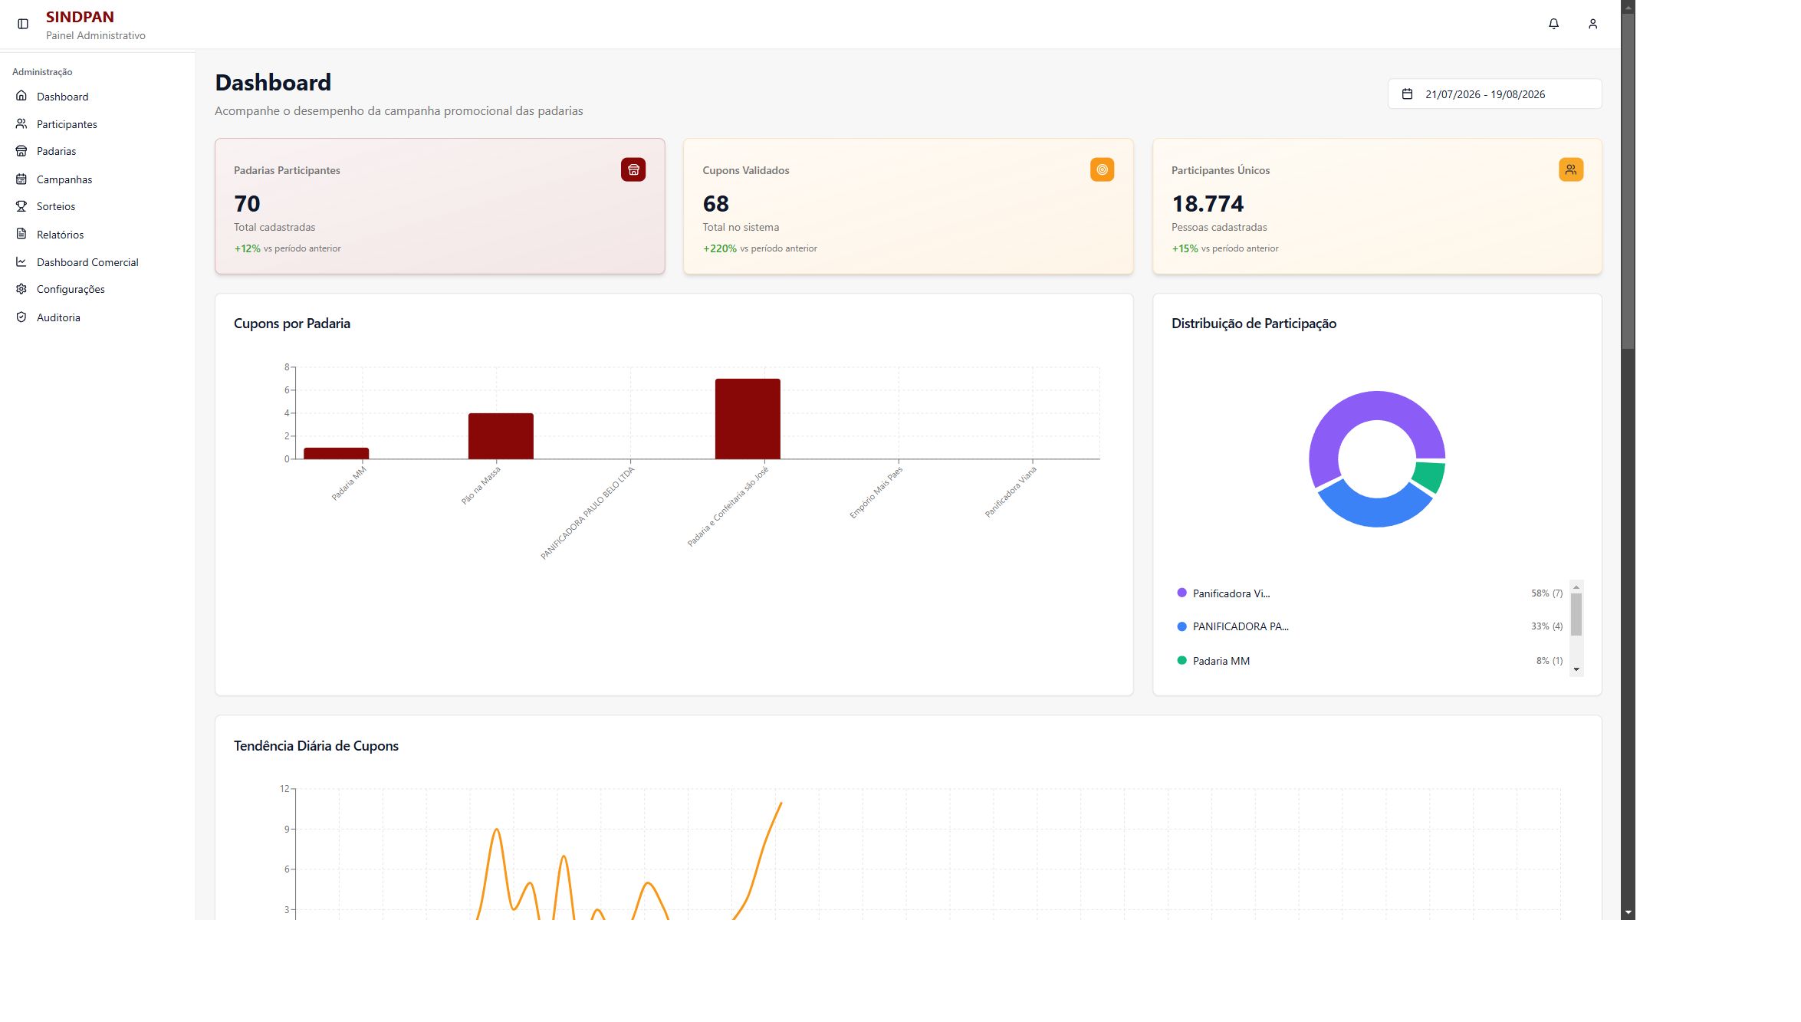Select the Panificadora Vi... legend entry
1801x1022 pixels.
[x=1369, y=593]
